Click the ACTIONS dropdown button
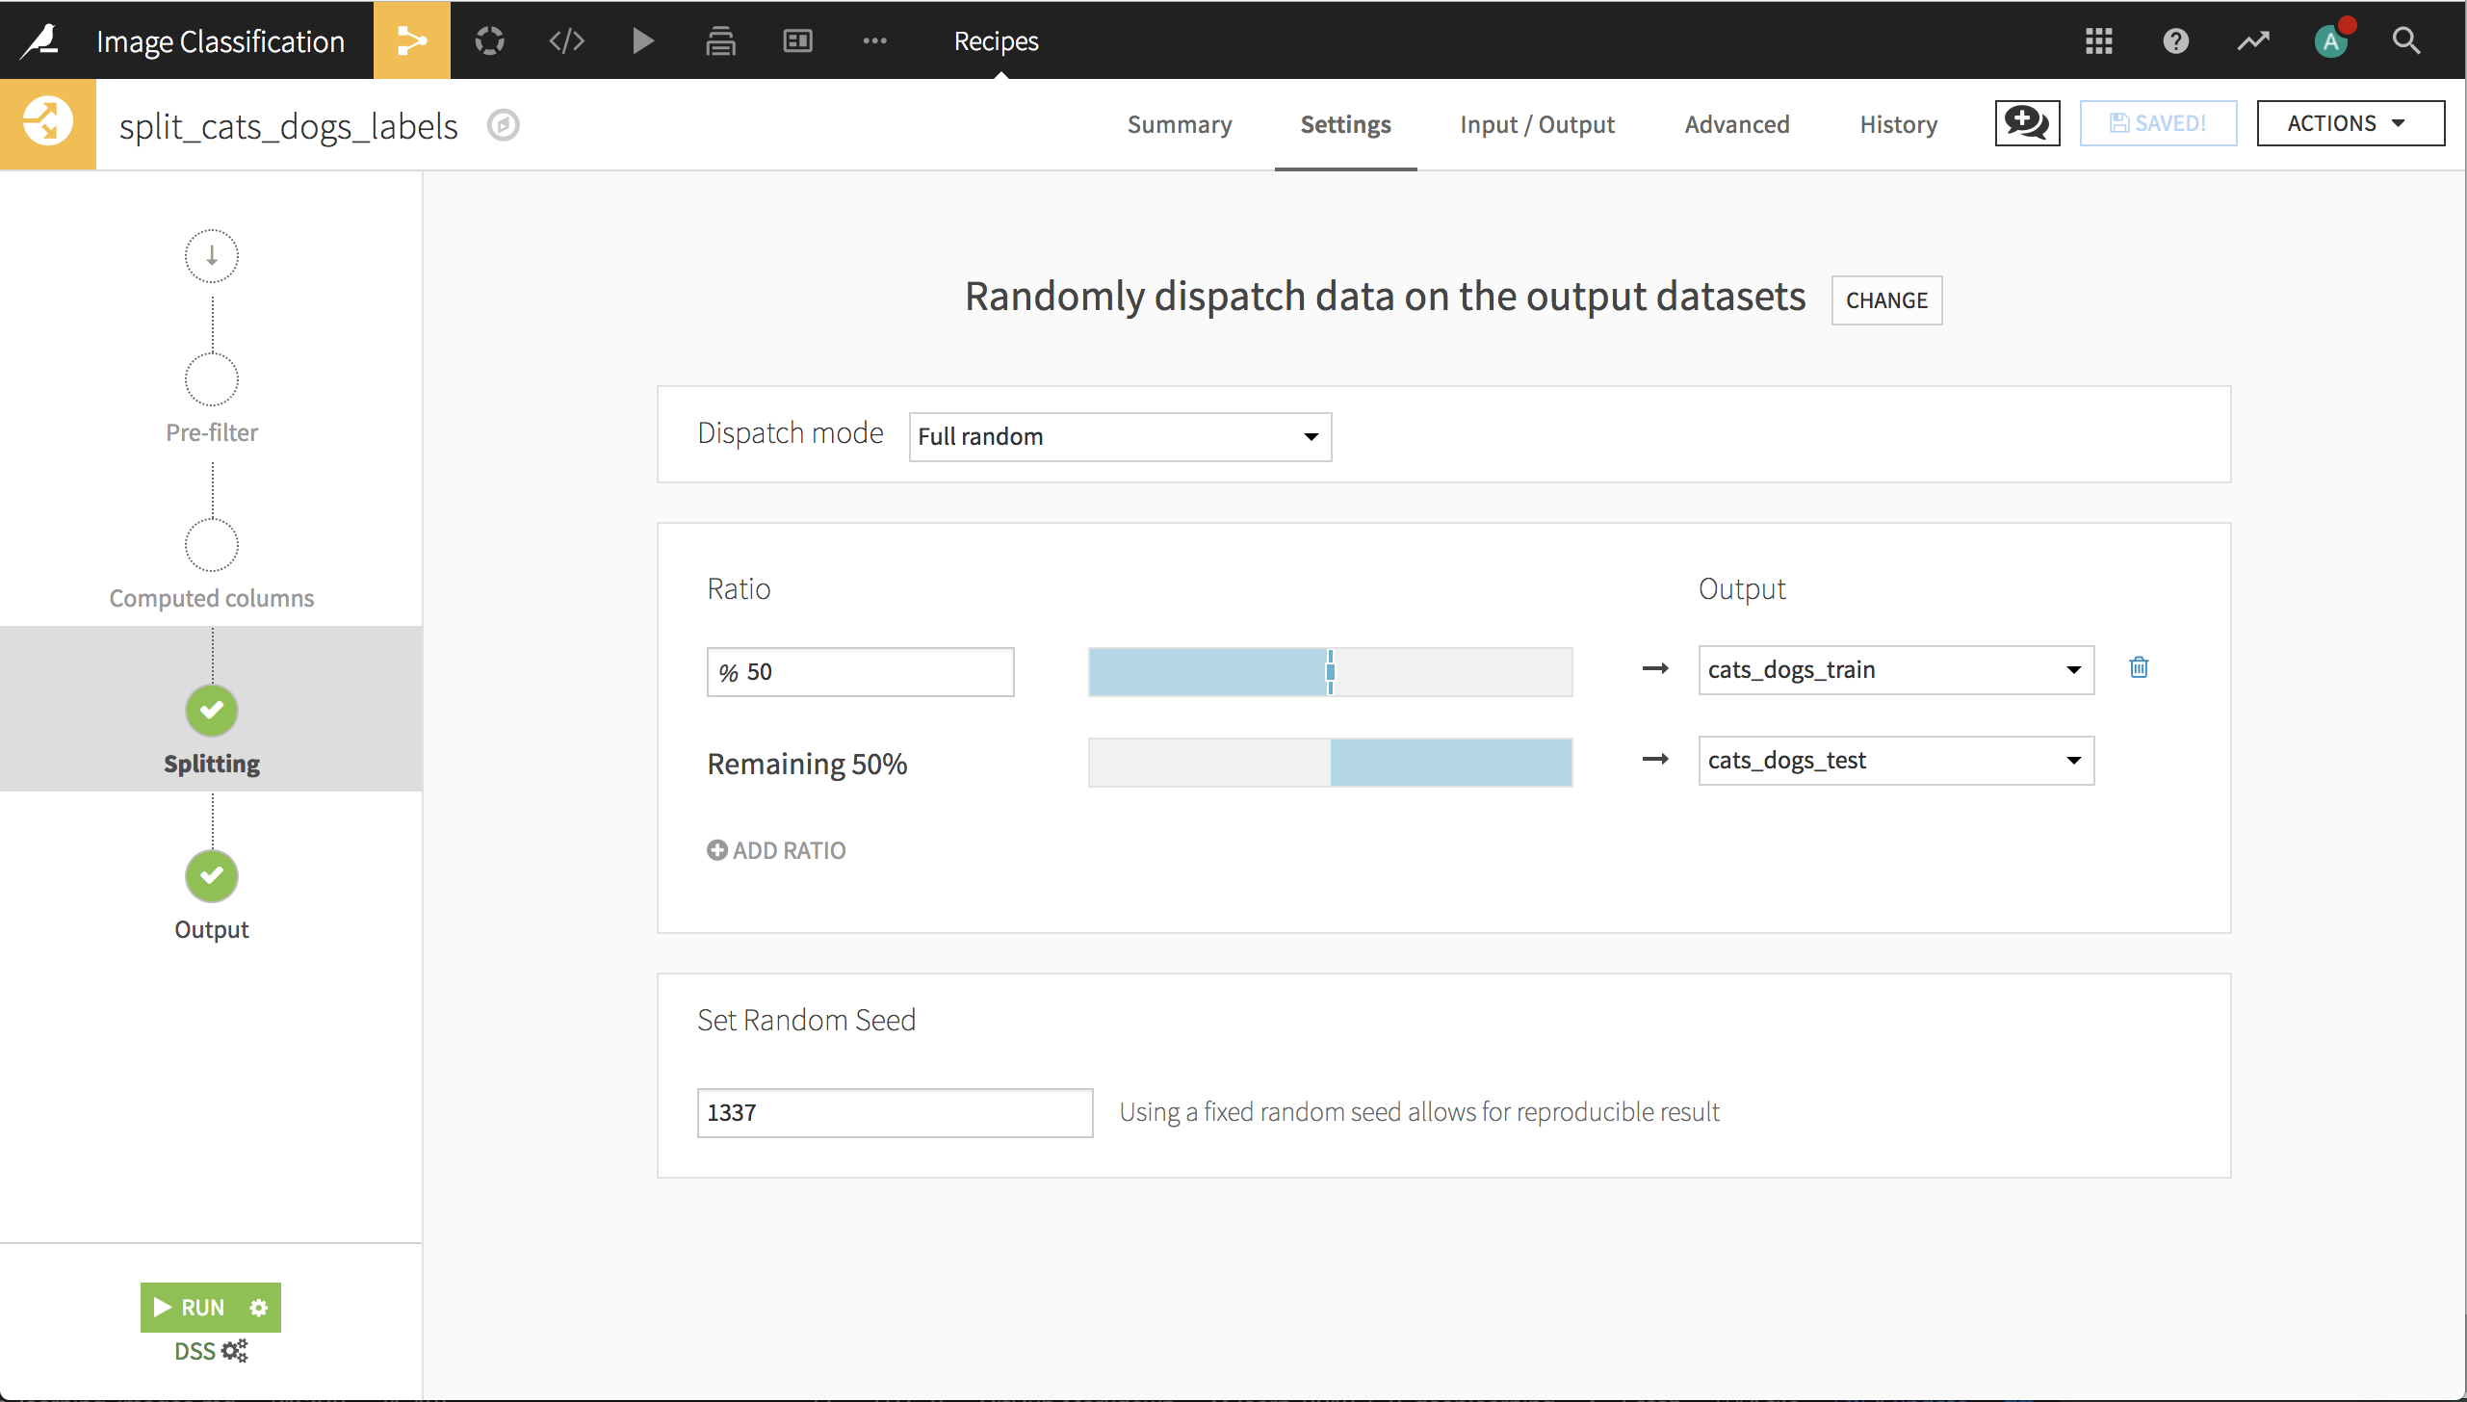 tap(2344, 122)
